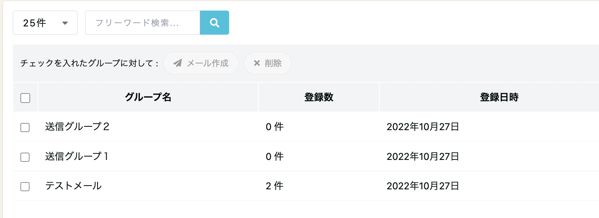Click the magnifier search button
599x218 pixels.
click(214, 23)
